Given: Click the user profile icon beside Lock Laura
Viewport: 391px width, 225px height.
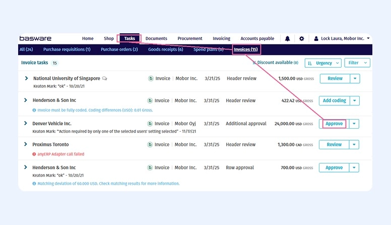Looking at the screenshot, I should 316,38.
